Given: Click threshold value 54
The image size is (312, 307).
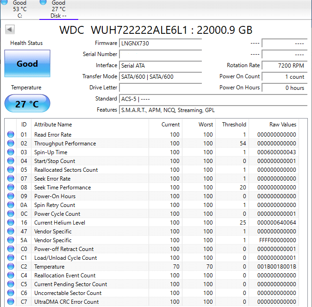Looking at the screenshot, I should tap(243, 144).
